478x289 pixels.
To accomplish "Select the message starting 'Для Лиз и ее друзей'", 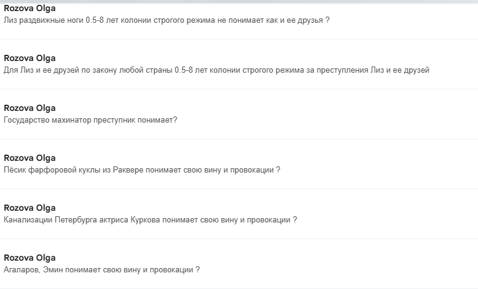I will [x=217, y=70].
